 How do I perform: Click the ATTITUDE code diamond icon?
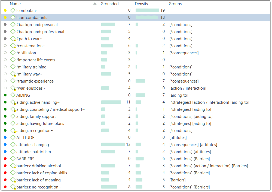click(x=13, y=137)
